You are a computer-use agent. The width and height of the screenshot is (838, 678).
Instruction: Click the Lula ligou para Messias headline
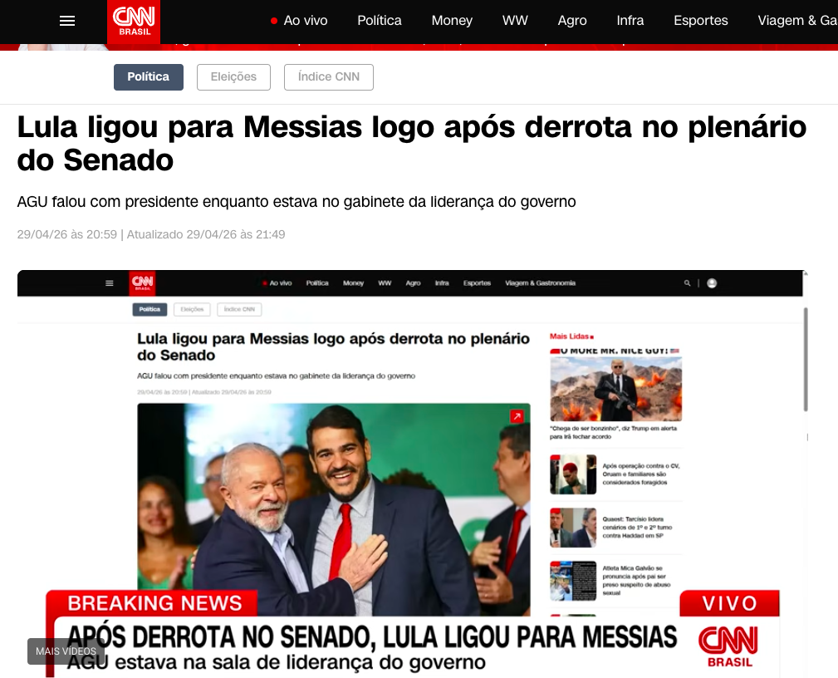[411, 143]
